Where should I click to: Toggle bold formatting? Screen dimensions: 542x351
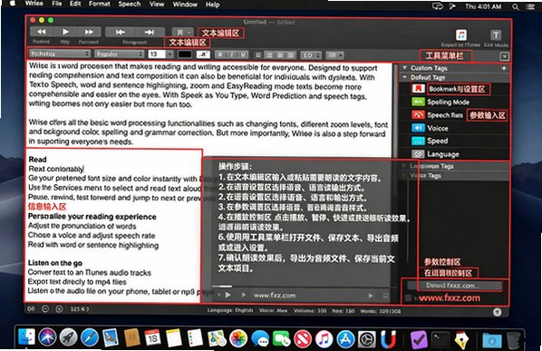pyautogui.click(x=220, y=54)
